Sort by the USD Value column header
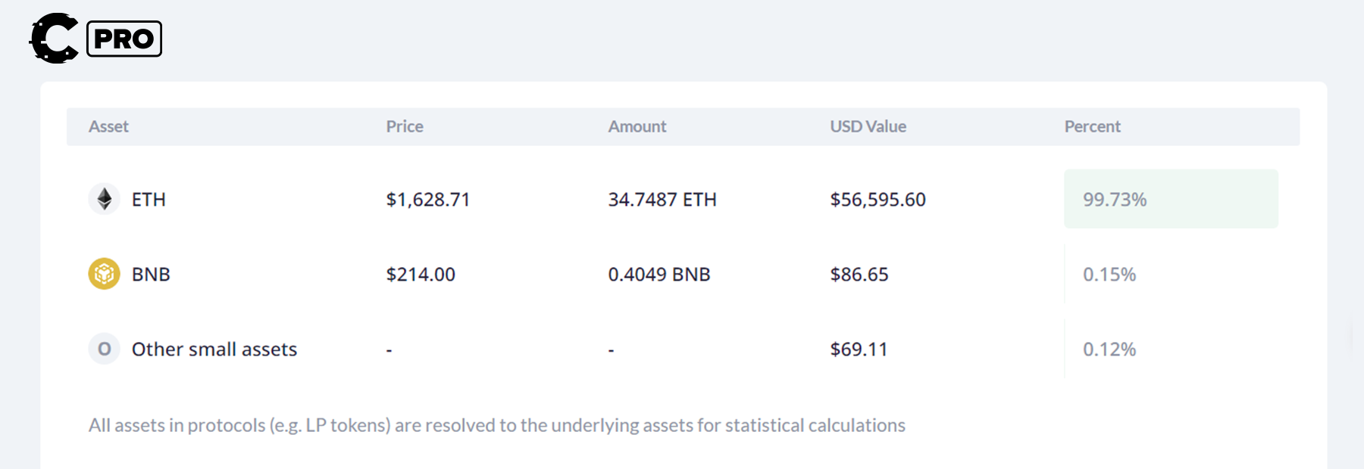 tap(868, 126)
